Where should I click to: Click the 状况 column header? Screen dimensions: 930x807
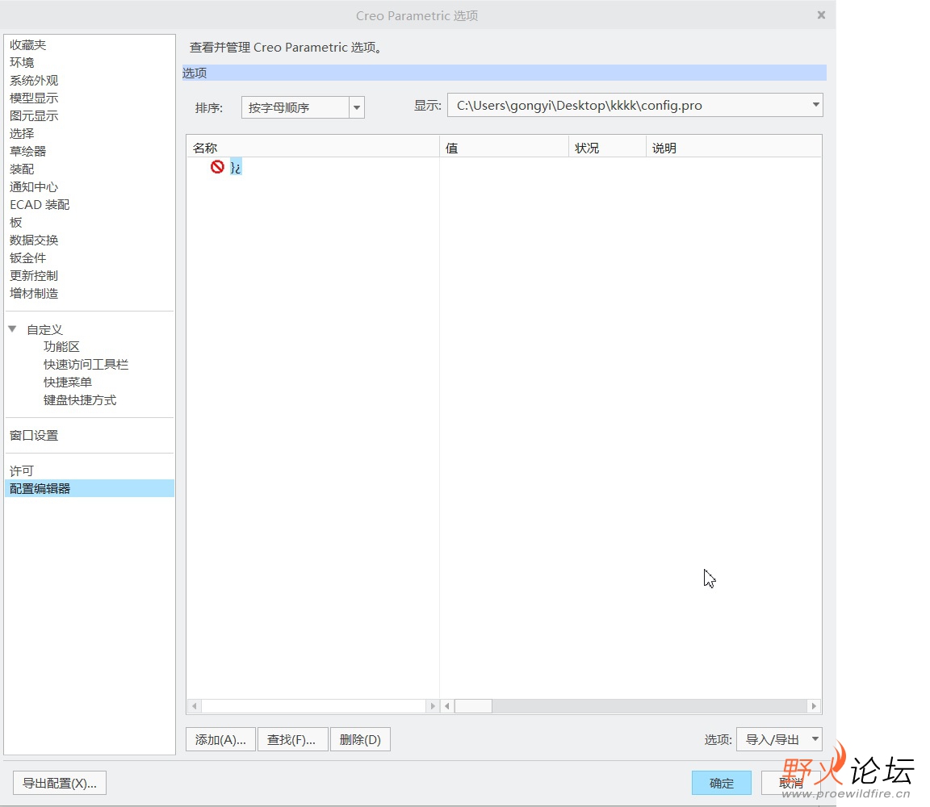607,148
